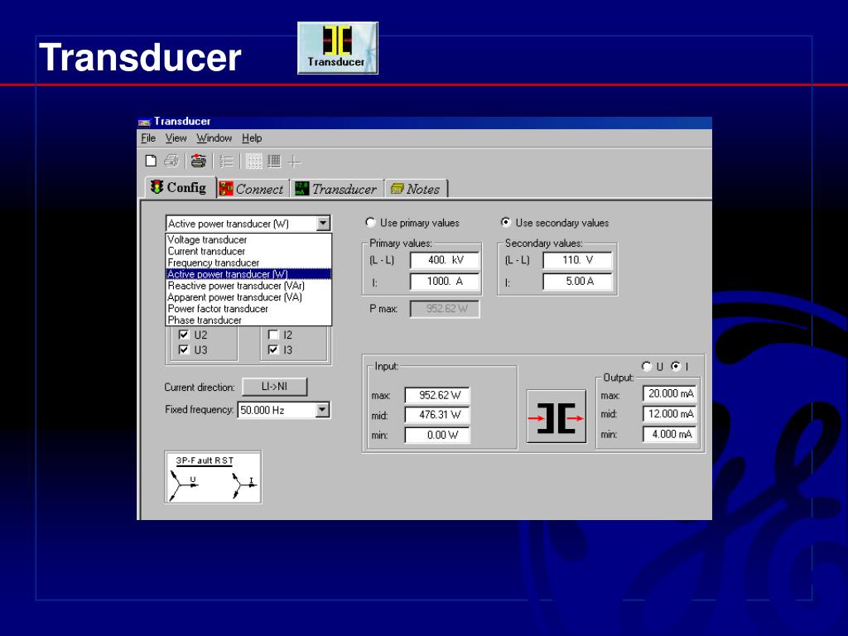Click the New document toolbar icon
This screenshot has height=636, width=848.
pos(151,161)
